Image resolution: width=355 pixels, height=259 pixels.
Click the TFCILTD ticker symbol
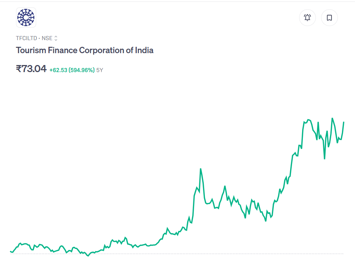click(x=26, y=38)
